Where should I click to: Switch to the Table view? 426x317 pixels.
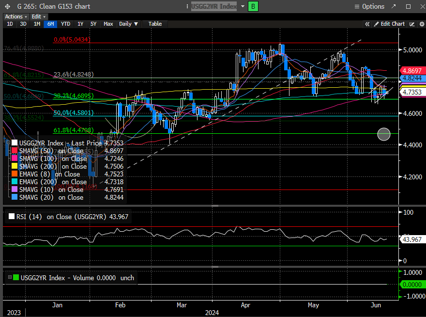pos(155,24)
